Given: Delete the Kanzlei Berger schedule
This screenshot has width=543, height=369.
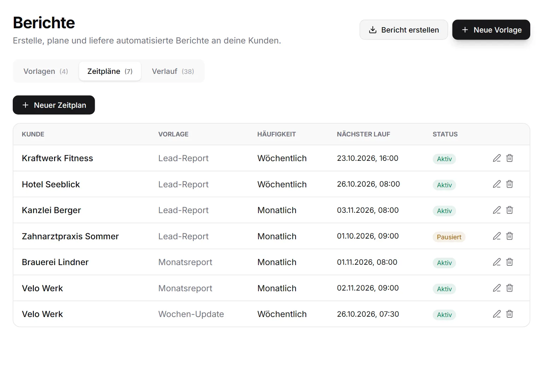Looking at the screenshot, I should (509, 210).
